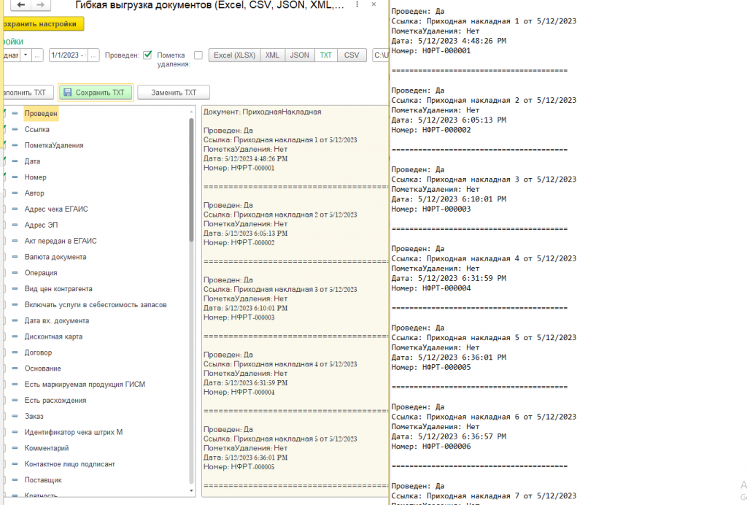The height and width of the screenshot is (505, 747).
Task: Open the document type dropdown arrow
Action: [x=26, y=55]
